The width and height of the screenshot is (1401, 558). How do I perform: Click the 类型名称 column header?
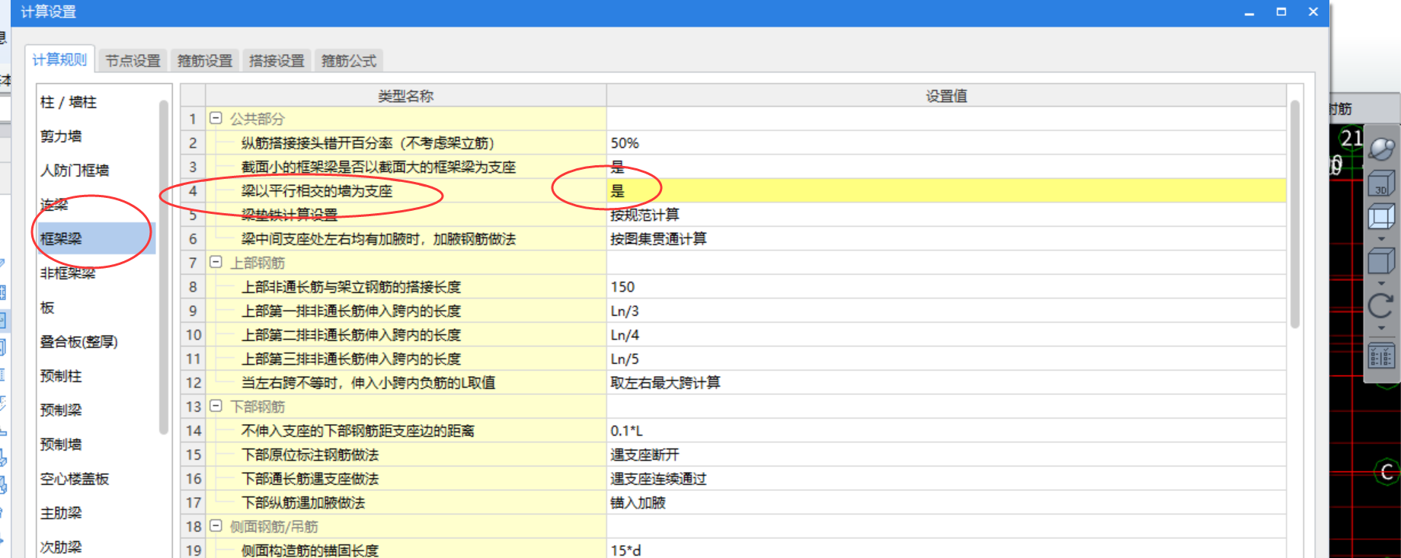[405, 96]
